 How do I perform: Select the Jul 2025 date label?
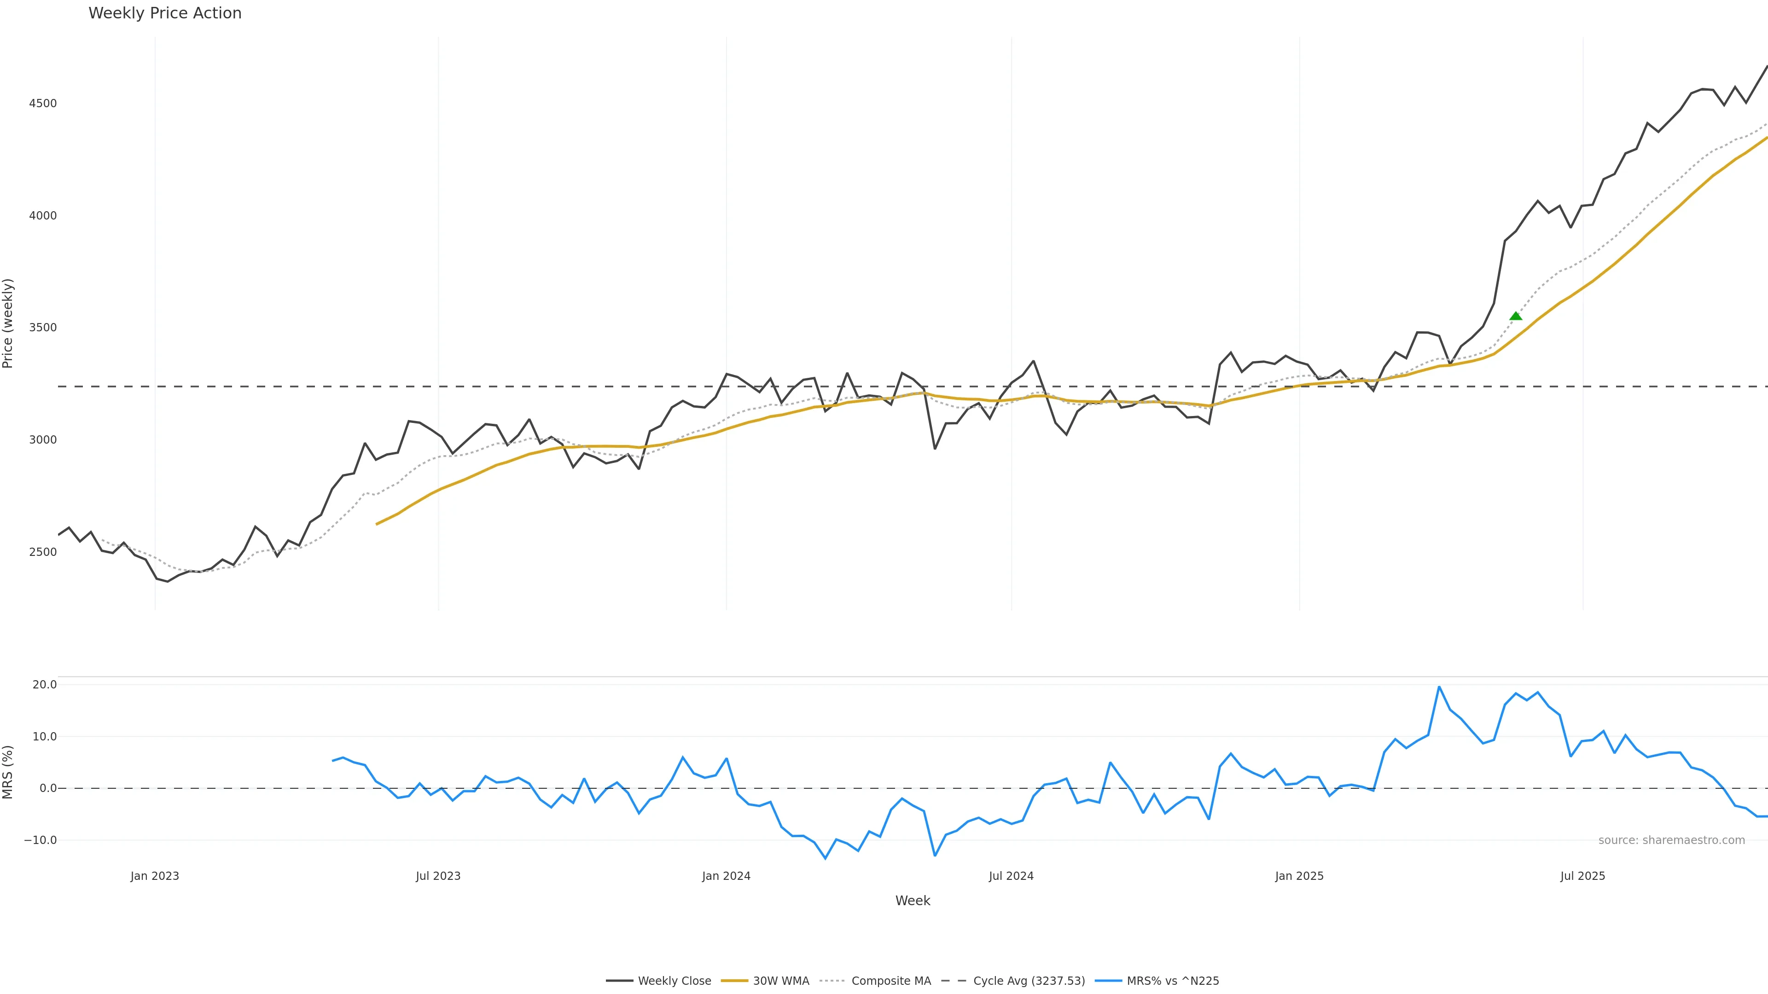(x=1583, y=876)
